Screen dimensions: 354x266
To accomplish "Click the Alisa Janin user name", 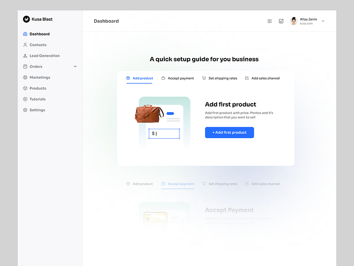I will pyautogui.click(x=308, y=19).
